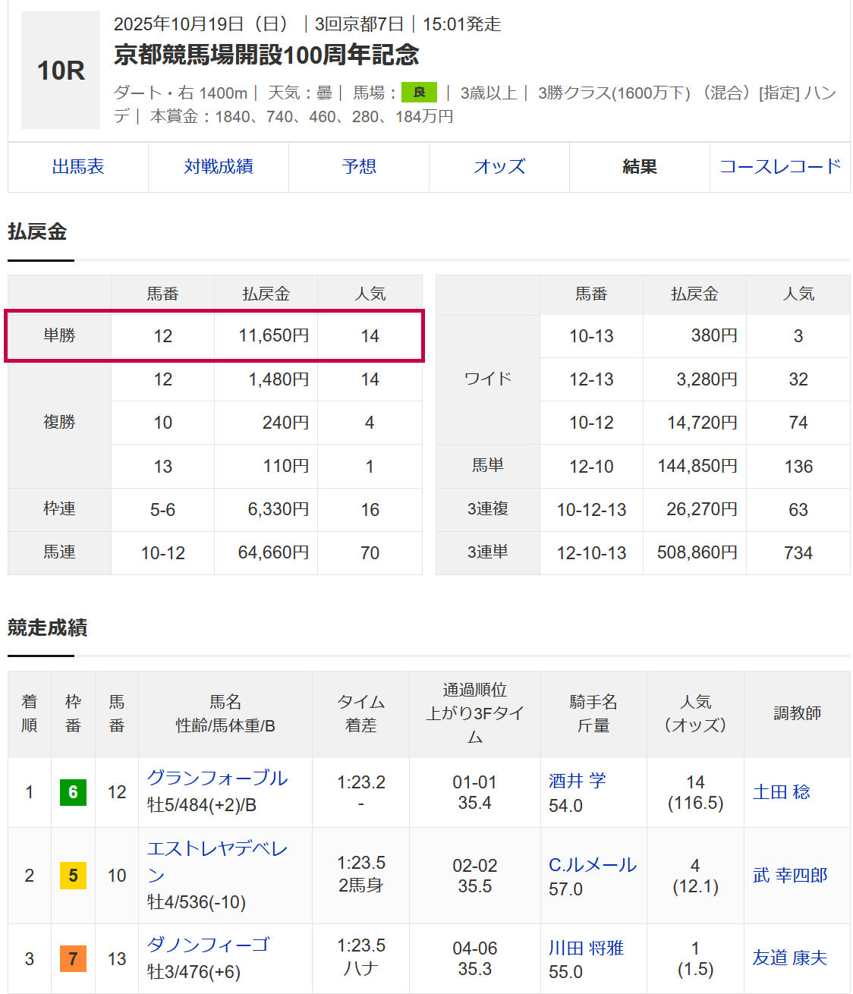Open trainer 武 幸四郎 page

coord(790,876)
